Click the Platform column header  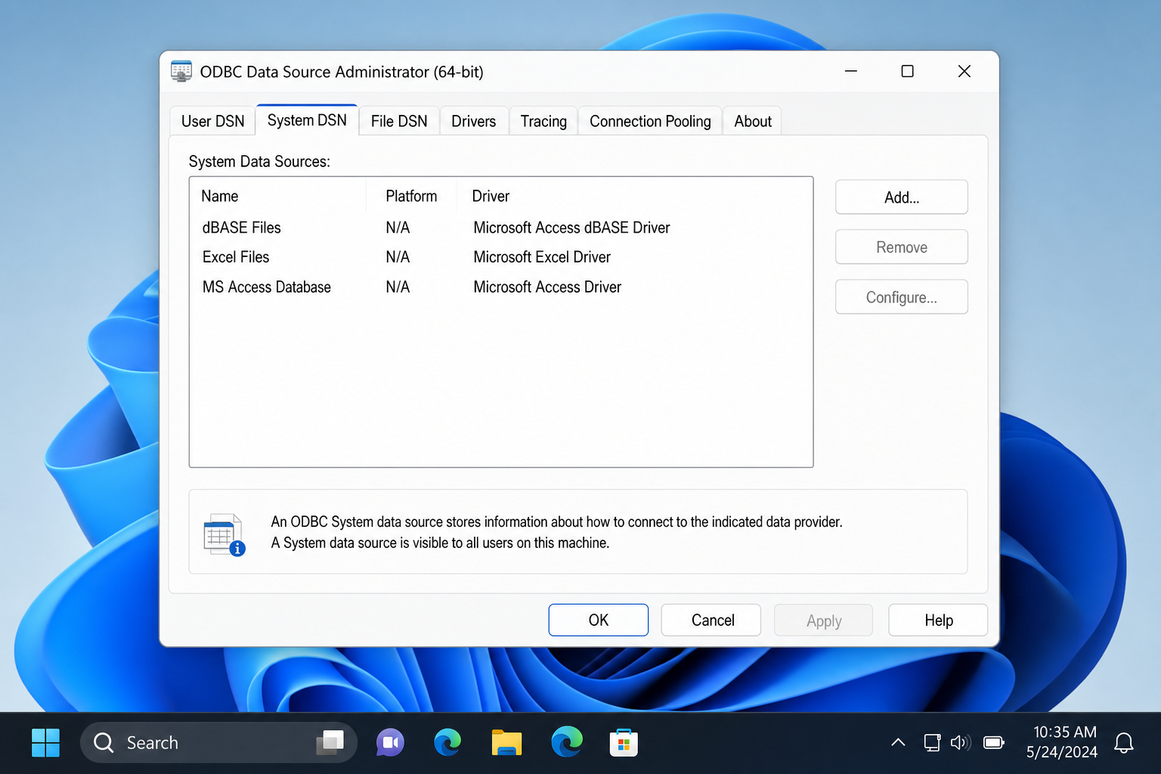click(411, 196)
